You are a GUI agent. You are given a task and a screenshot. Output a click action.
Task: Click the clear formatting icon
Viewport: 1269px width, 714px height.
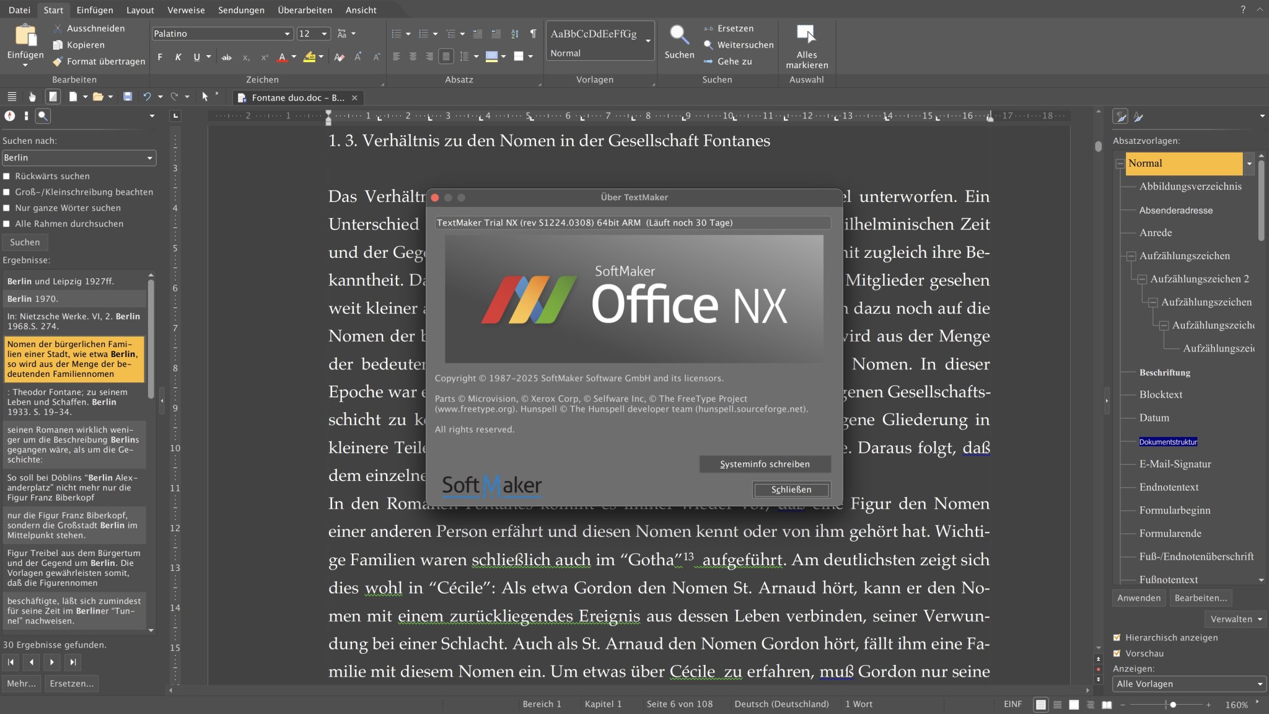click(x=339, y=57)
